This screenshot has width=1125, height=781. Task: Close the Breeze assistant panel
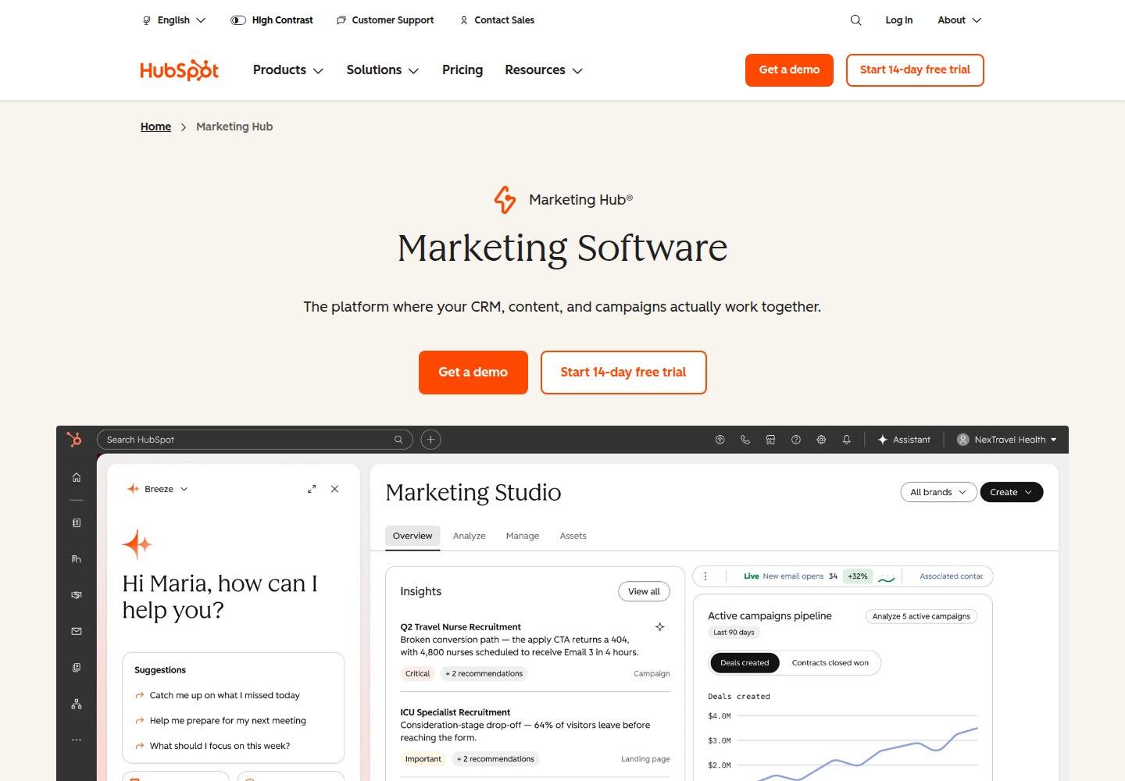click(x=334, y=489)
